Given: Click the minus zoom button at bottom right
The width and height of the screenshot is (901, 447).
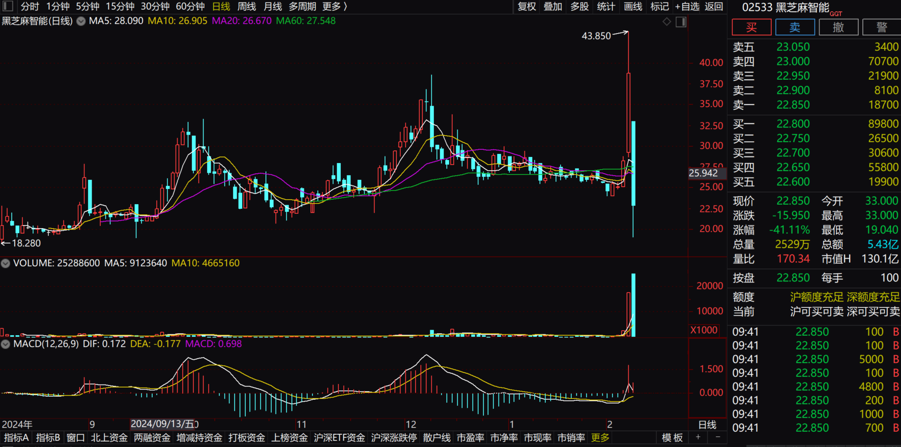Looking at the screenshot, I should point(718,437).
